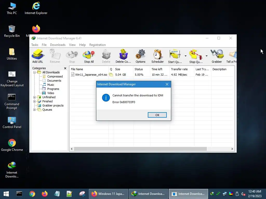Close the Categories panel

[x=65, y=68]
